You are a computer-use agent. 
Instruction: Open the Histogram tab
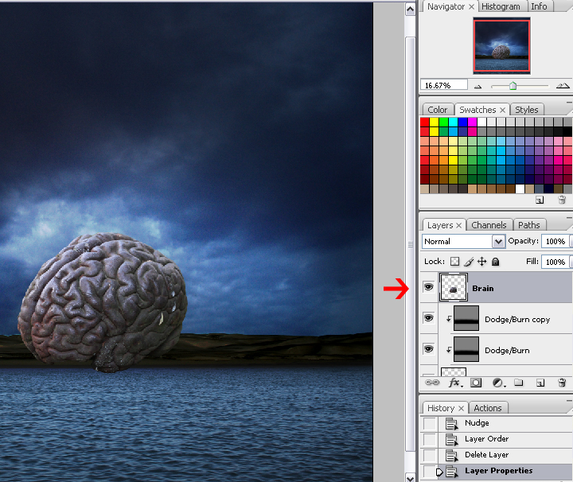(x=501, y=6)
